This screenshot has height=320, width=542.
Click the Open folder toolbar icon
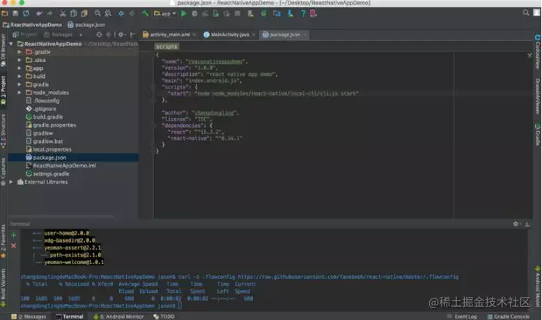click(x=5, y=13)
